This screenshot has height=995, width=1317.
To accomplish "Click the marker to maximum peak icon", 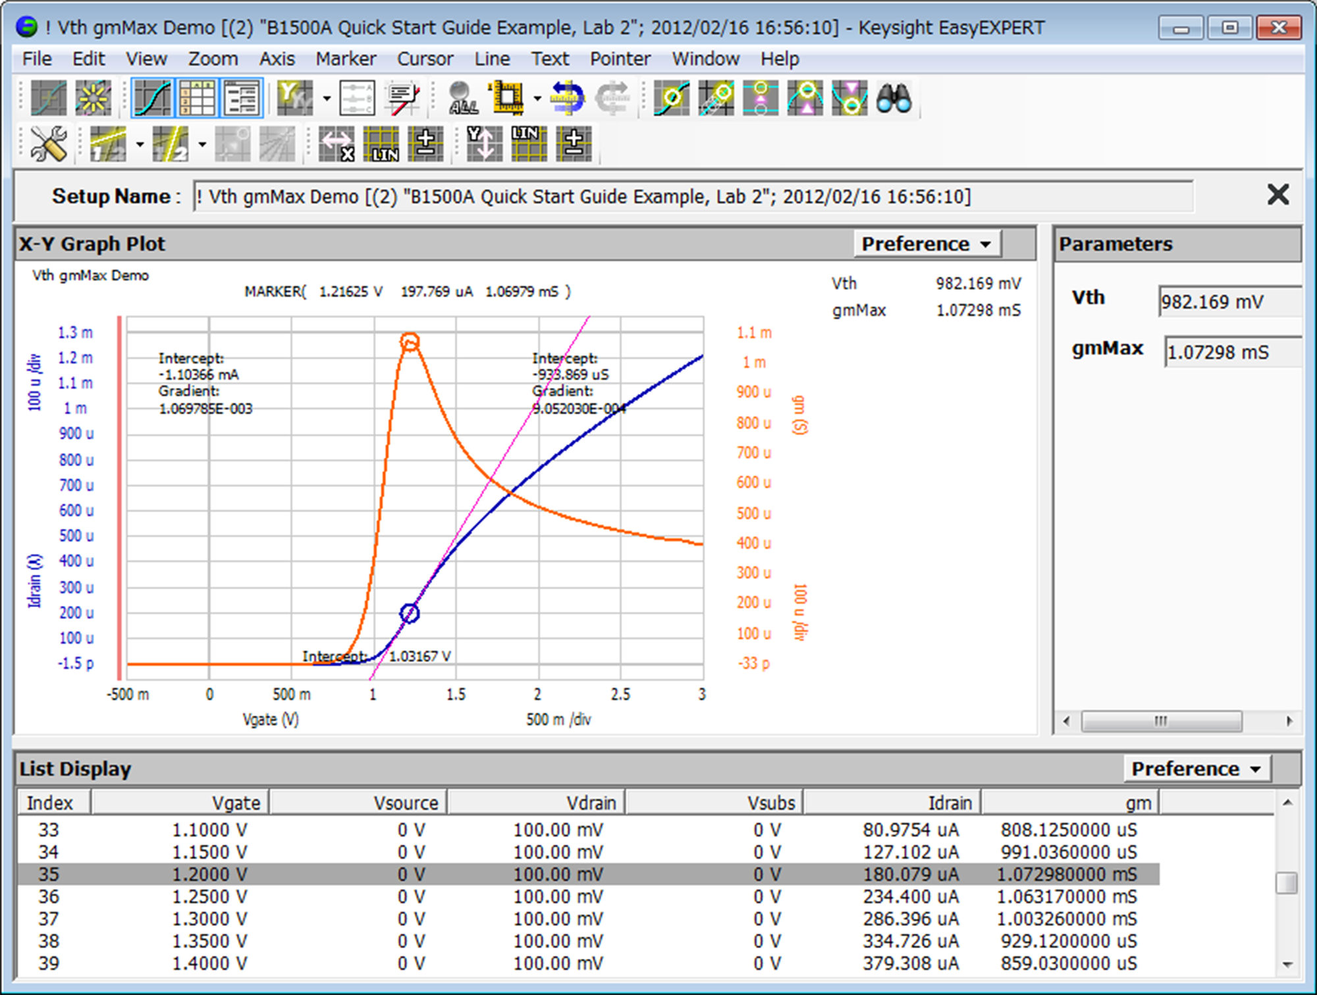I will click(805, 98).
